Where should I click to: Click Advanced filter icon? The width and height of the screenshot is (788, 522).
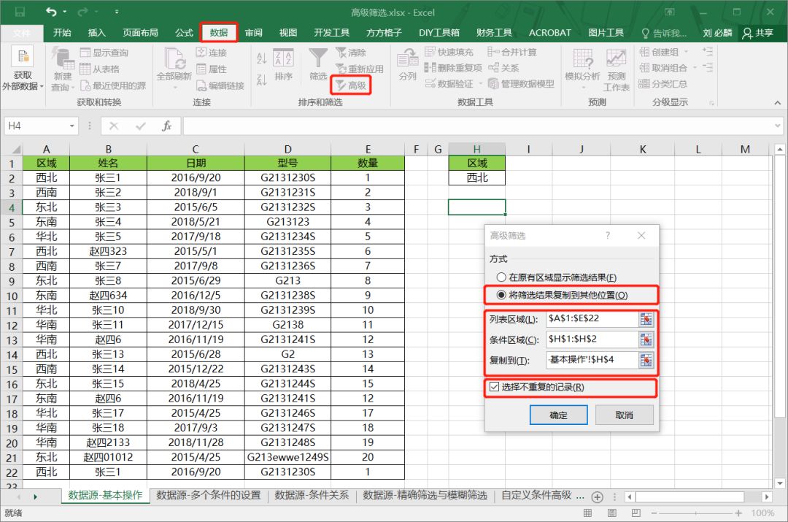(340, 85)
